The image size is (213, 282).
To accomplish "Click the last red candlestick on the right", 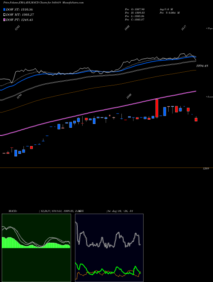I will coord(196,119).
